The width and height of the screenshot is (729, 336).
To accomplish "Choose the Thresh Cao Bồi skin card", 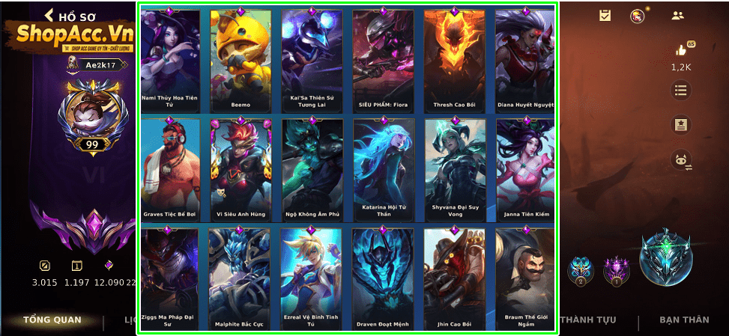I will pos(455,61).
